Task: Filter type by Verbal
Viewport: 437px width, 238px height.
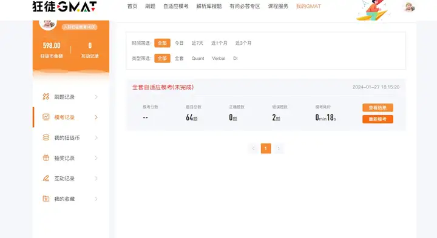Action: click(218, 58)
